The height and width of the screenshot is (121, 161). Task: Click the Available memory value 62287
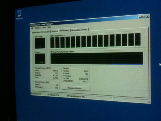[x=56, y=76]
